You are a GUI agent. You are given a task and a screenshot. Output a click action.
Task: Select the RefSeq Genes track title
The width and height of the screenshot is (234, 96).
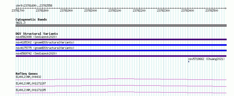[x=27, y=74]
